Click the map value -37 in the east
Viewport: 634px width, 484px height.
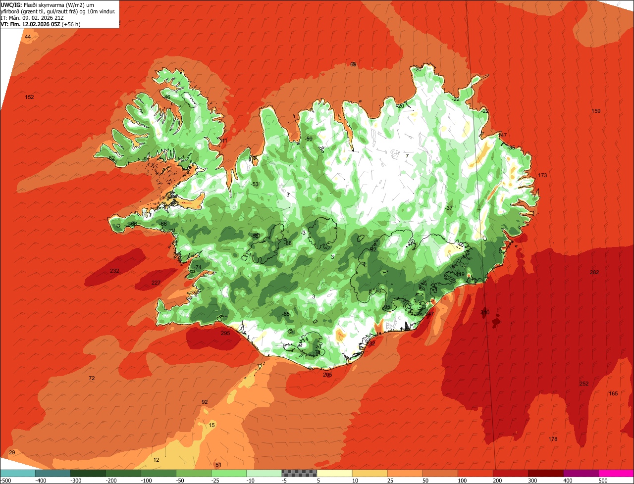click(x=449, y=208)
